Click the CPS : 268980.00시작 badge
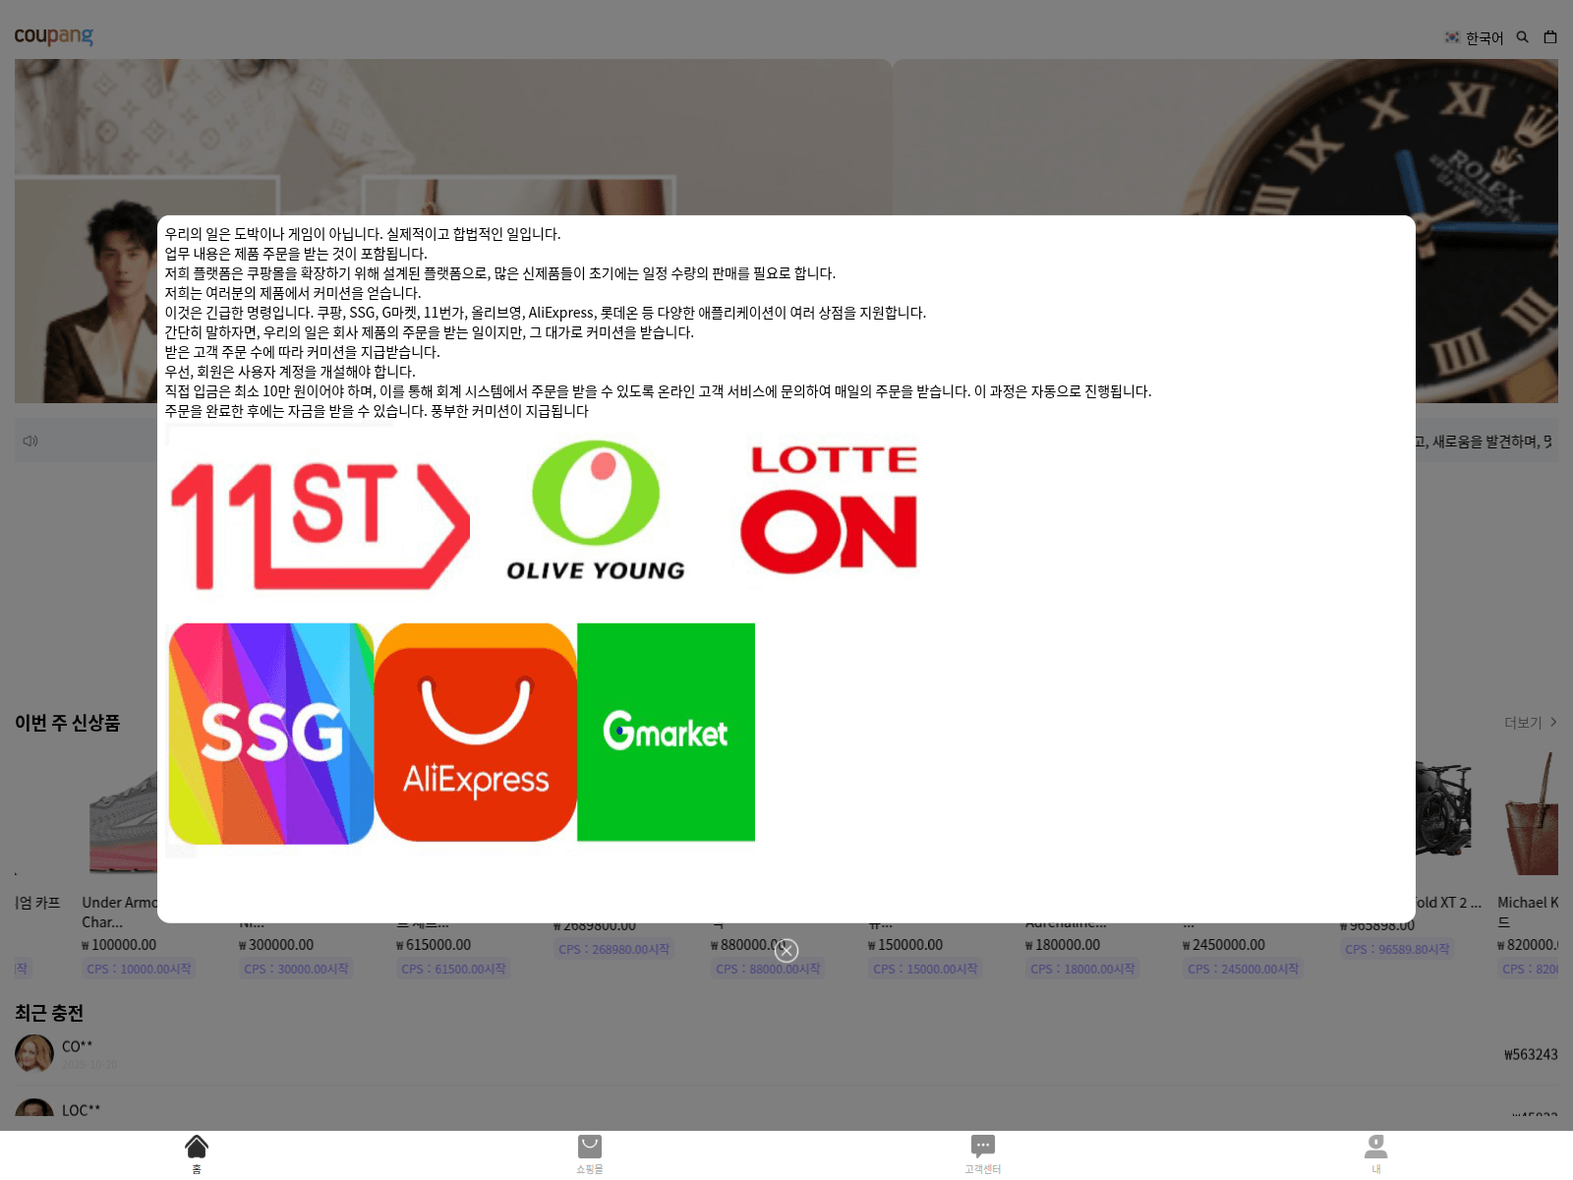Screen dimensions: 1573x1180 (613, 949)
